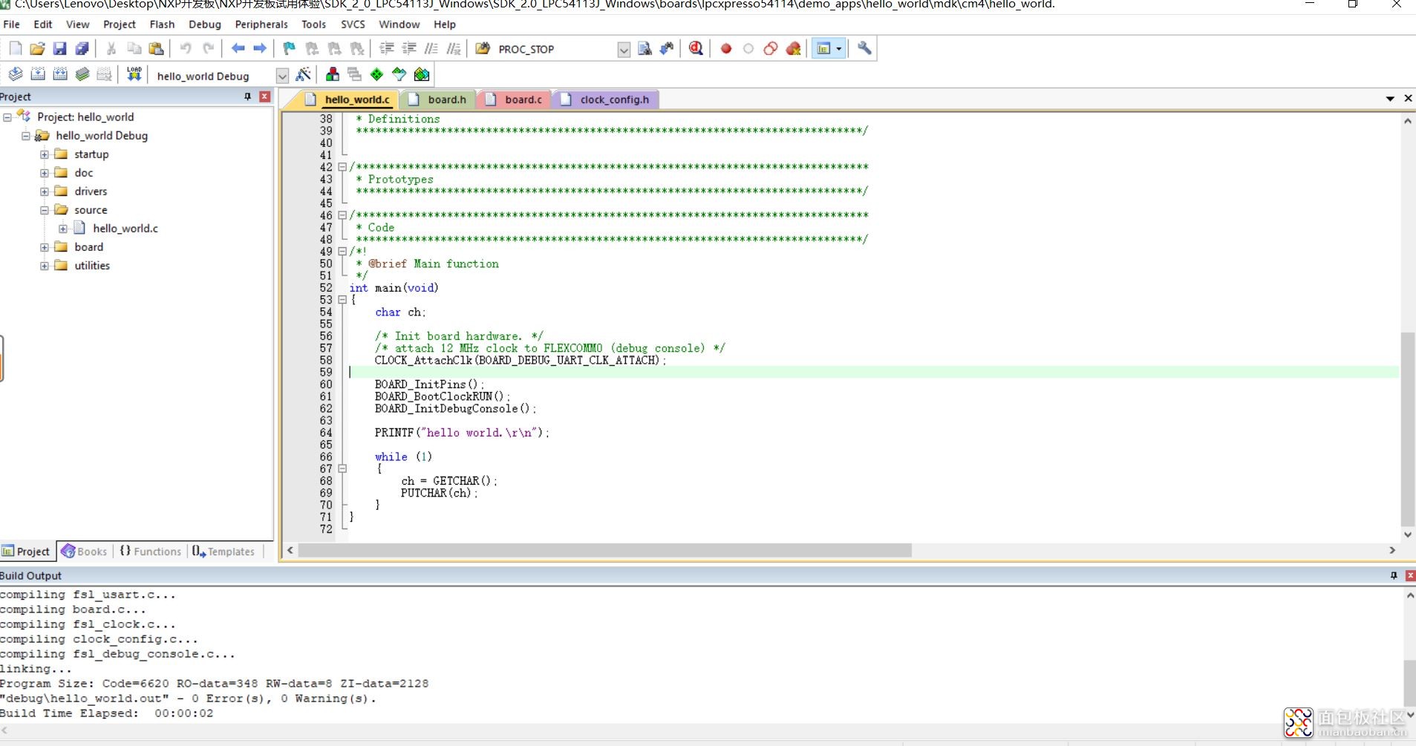
Task: Build target files icon
Action: pos(38,74)
